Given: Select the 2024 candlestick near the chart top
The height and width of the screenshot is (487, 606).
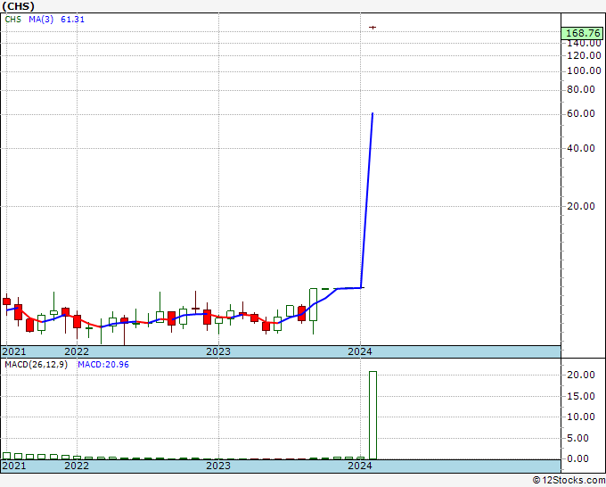Looking at the screenshot, I should coord(373,28).
